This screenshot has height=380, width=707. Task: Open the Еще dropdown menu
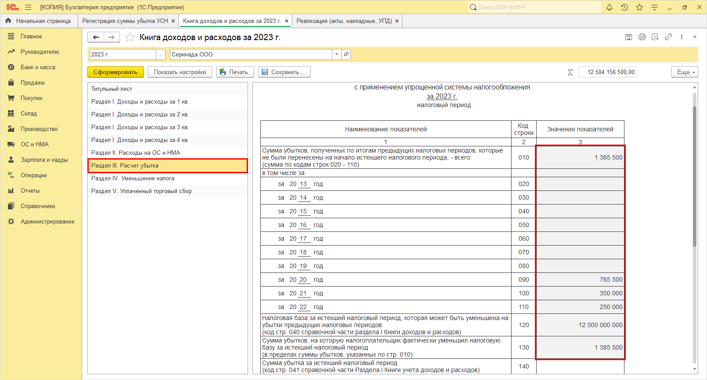point(684,72)
